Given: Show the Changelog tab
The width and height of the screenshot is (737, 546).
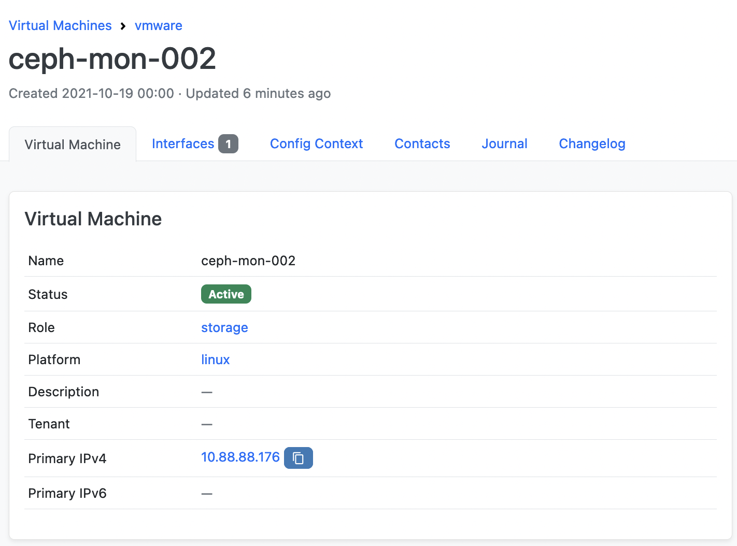Looking at the screenshot, I should coord(592,143).
